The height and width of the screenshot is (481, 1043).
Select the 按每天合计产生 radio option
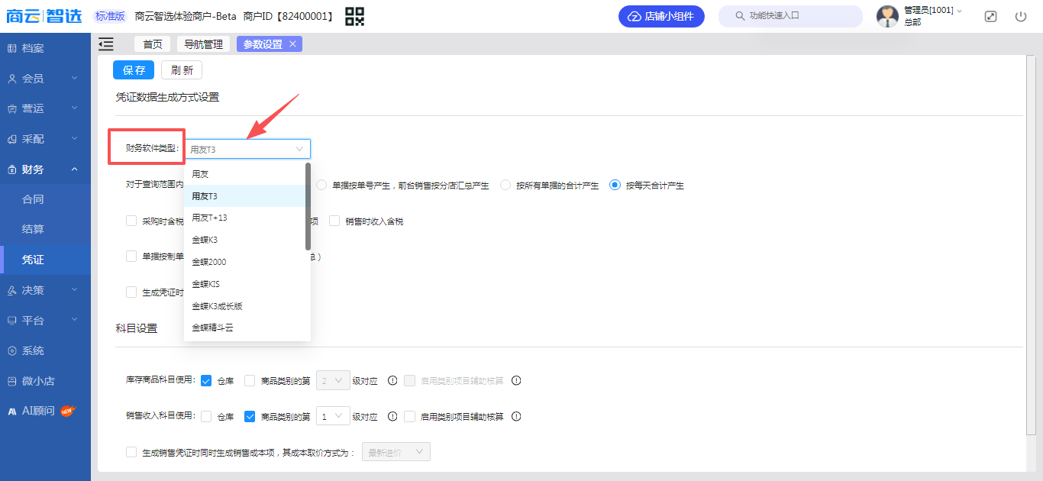(615, 185)
